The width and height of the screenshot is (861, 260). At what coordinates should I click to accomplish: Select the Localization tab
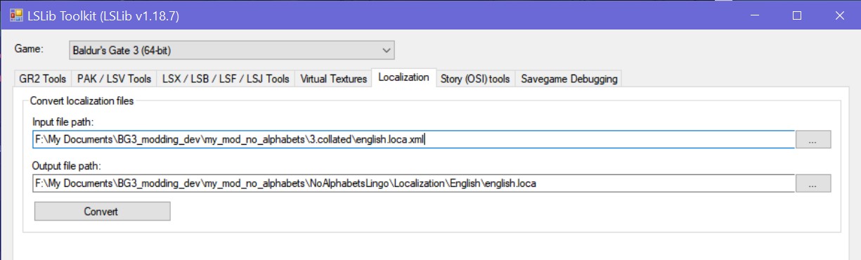point(403,77)
